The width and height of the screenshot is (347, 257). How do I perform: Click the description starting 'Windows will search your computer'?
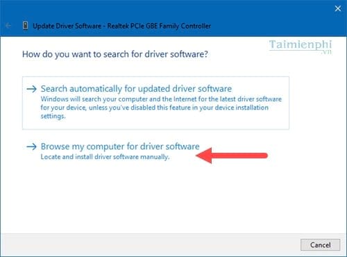161,108
